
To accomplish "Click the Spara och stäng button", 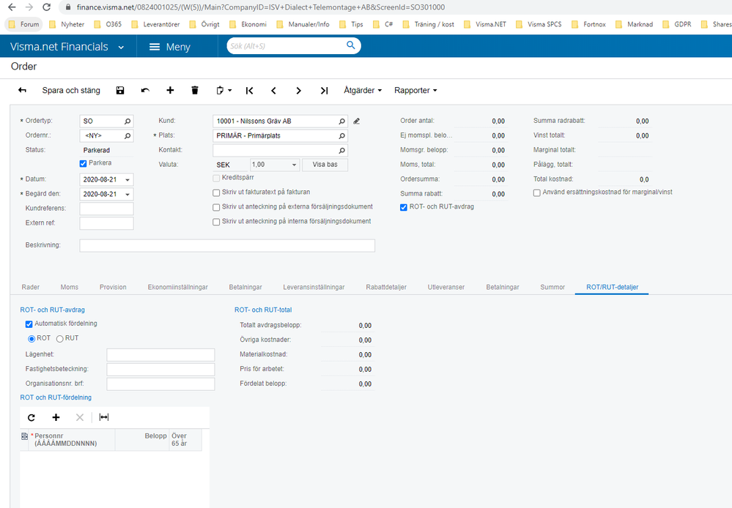I will click(71, 91).
